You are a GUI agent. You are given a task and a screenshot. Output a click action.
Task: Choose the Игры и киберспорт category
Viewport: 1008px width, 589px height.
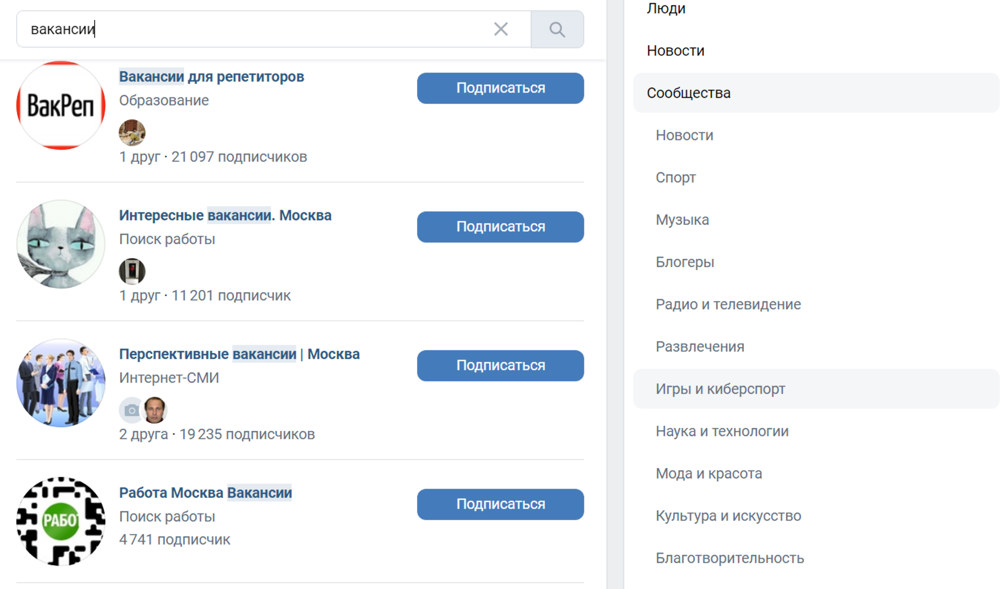pos(816,389)
